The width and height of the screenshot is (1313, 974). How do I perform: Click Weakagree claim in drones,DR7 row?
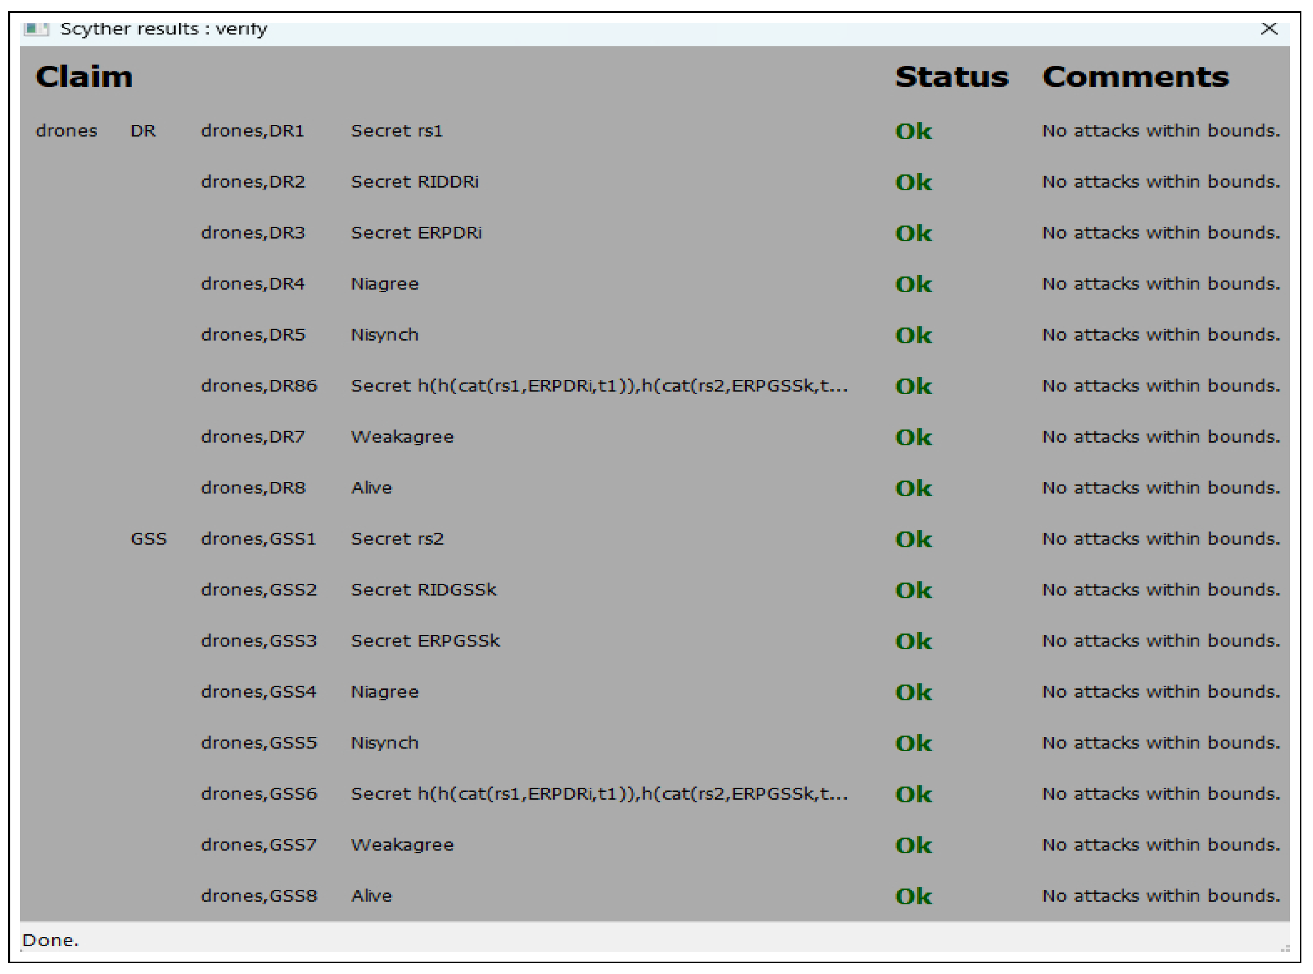click(402, 437)
